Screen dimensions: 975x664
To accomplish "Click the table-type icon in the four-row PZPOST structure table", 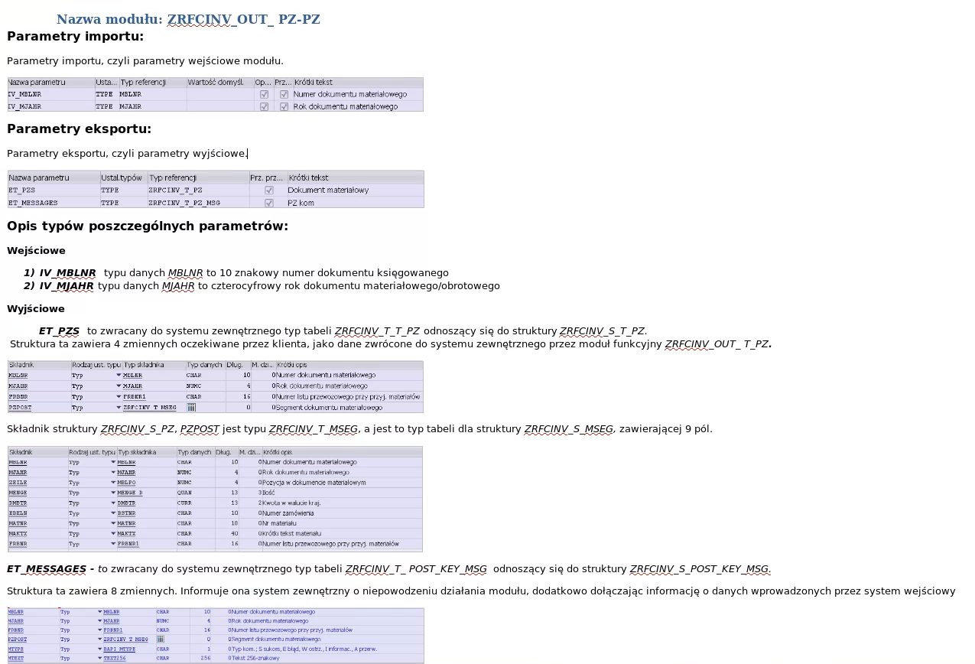I will pos(191,408).
